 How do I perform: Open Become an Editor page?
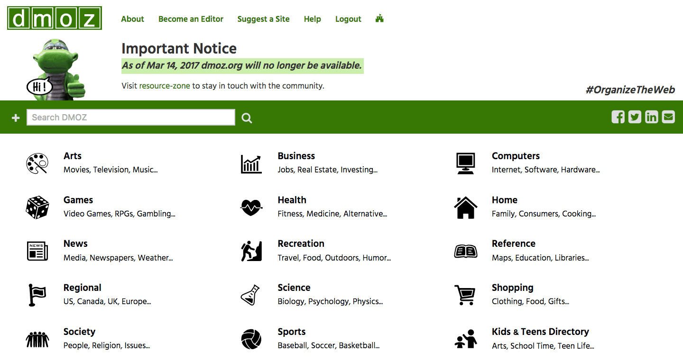click(191, 19)
